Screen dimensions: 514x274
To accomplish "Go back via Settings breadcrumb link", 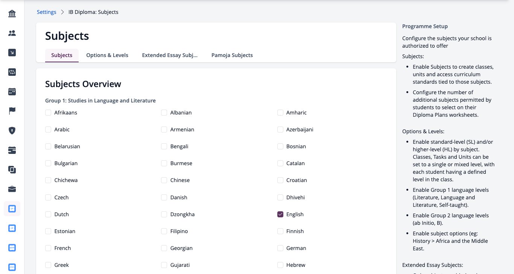I will pos(47,12).
